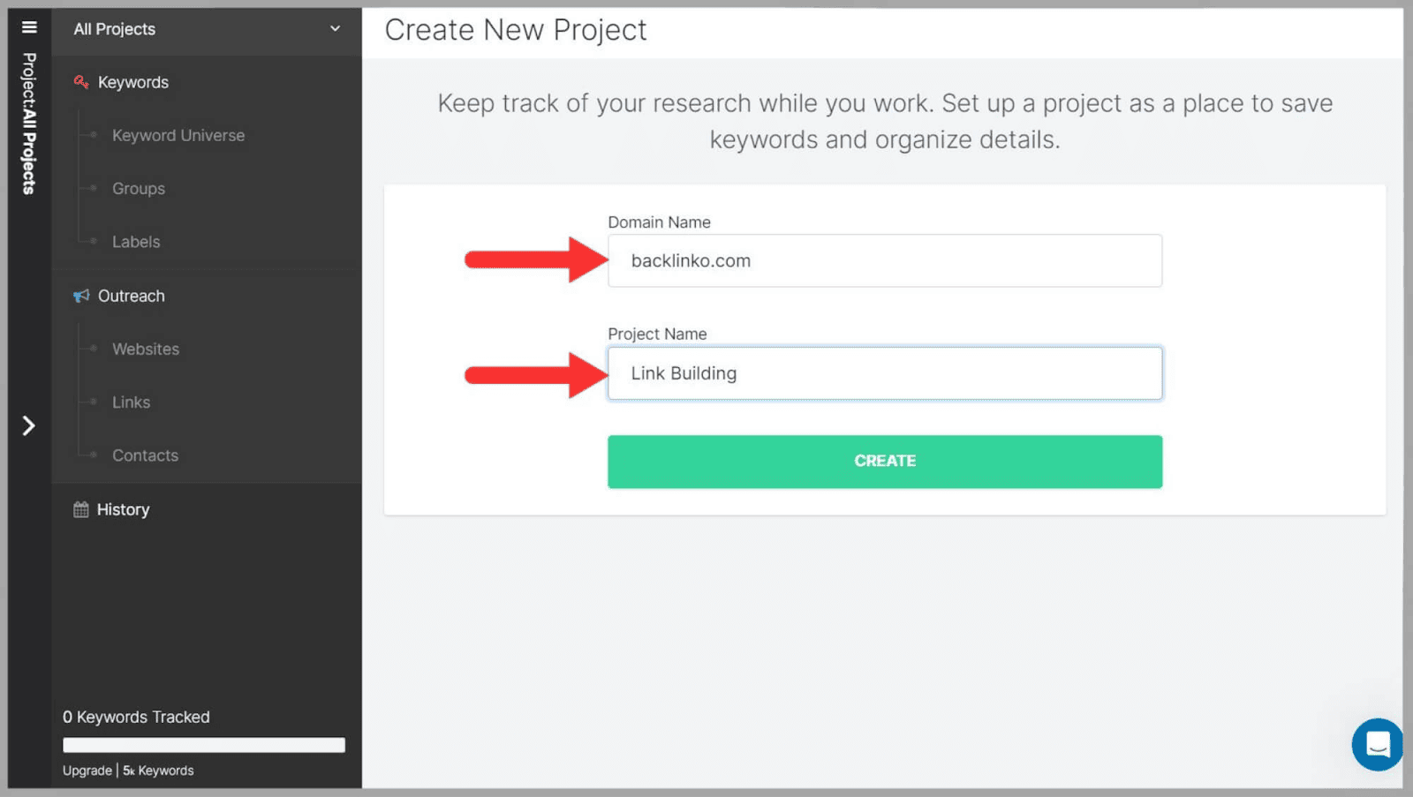Expand sidebar with the right chevron arrow
This screenshot has height=797, width=1413.
tap(29, 426)
